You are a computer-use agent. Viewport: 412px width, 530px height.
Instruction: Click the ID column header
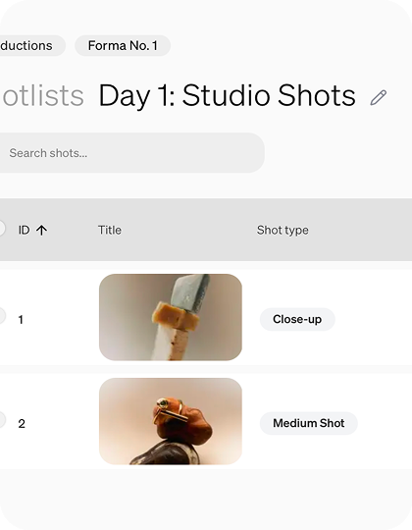[24, 231]
